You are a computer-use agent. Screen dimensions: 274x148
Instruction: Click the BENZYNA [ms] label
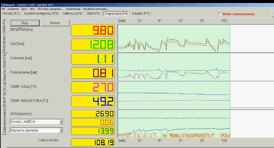(x=21, y=30)
